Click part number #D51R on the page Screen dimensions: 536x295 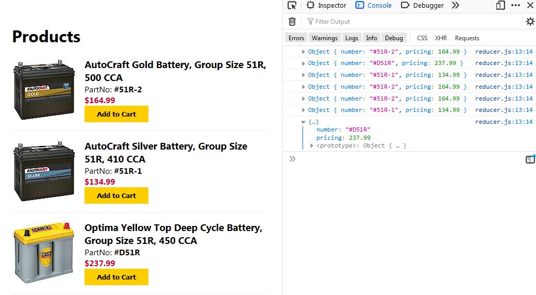click(x=127, y=253)
